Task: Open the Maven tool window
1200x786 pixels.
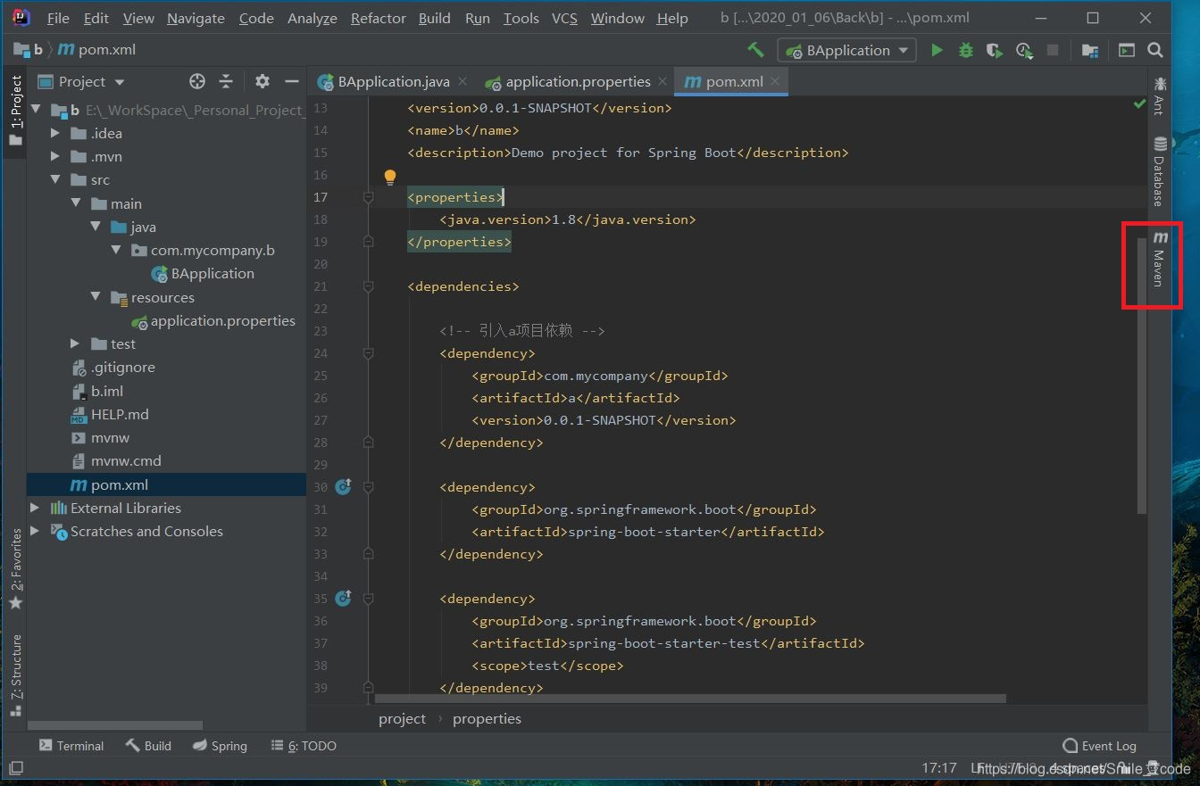Action: click(1159, 260)
